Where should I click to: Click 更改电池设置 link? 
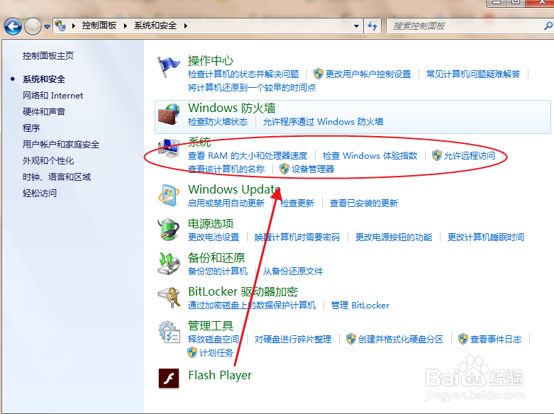click(x=214, y=237)
